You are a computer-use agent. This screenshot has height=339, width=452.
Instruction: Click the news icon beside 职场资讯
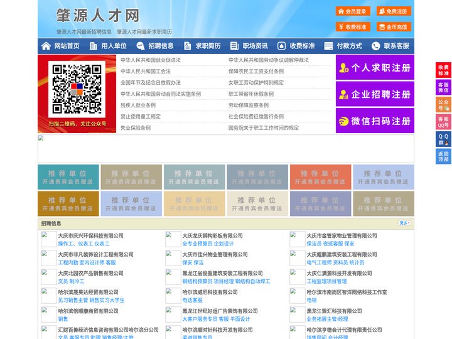point(234,46)
